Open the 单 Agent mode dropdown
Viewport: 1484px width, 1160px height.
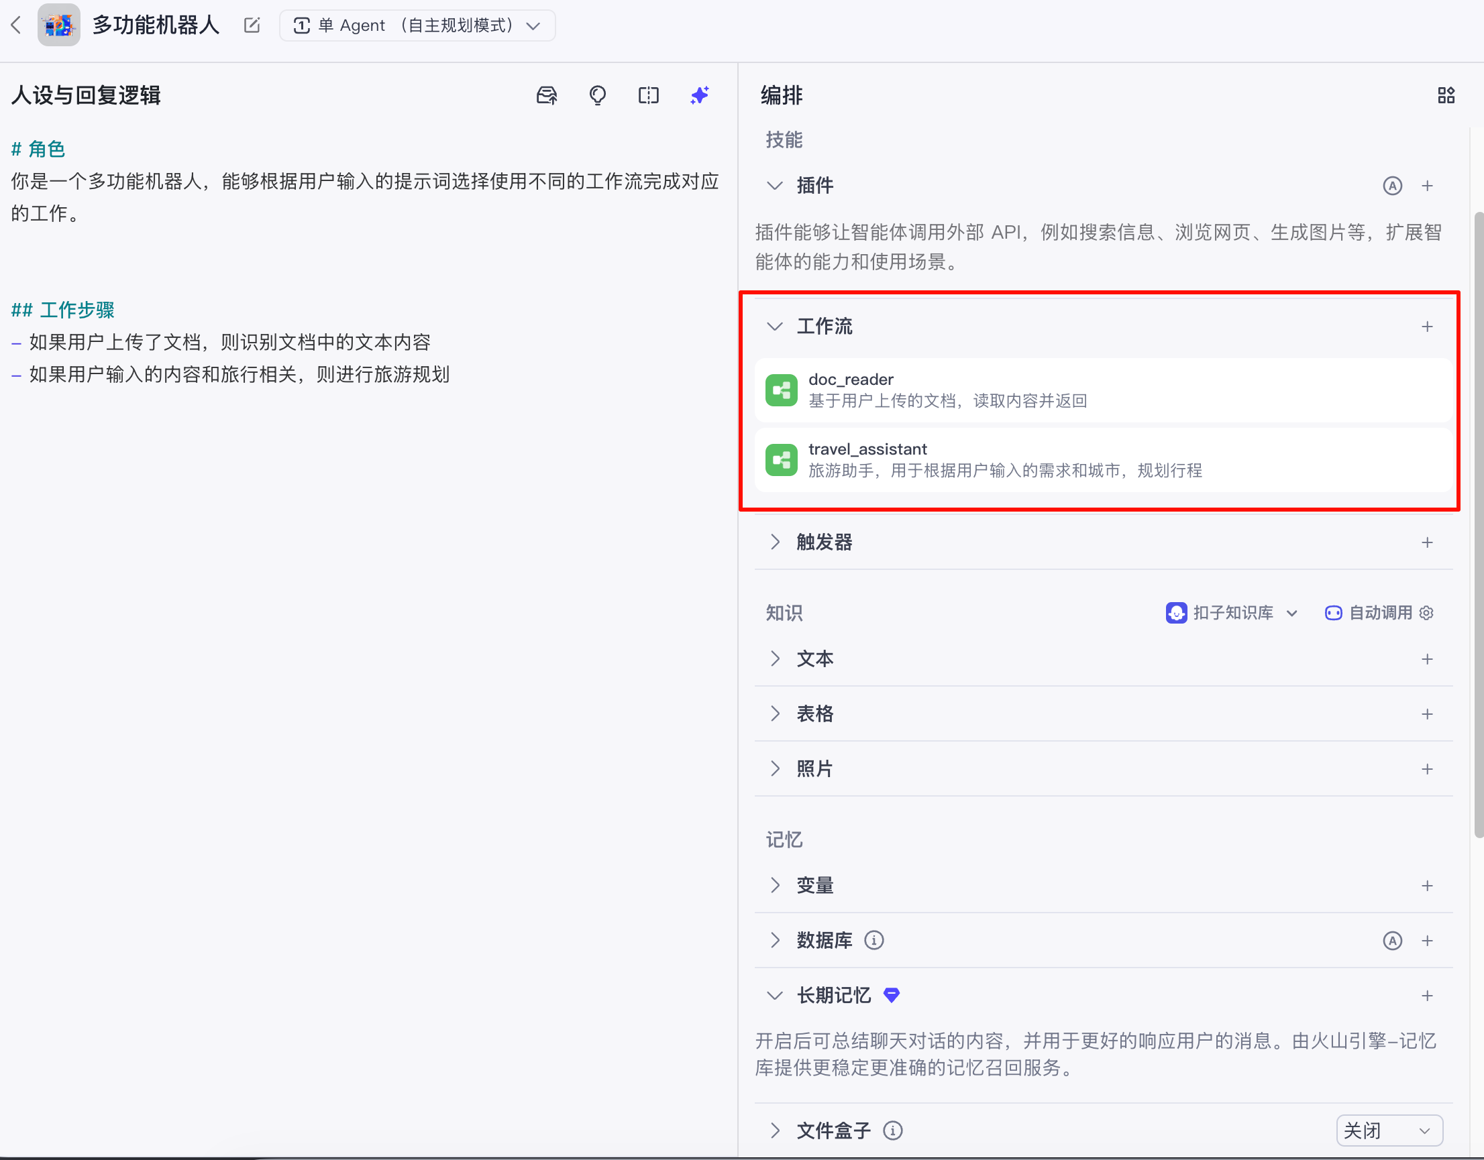417,25
